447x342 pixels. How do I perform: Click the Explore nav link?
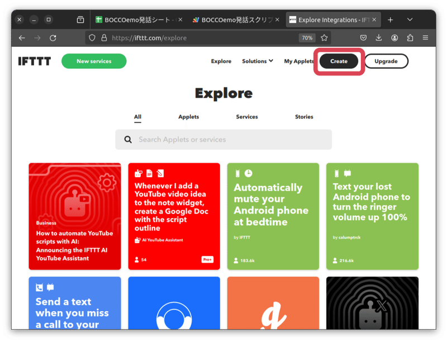[x=221, y=61]
